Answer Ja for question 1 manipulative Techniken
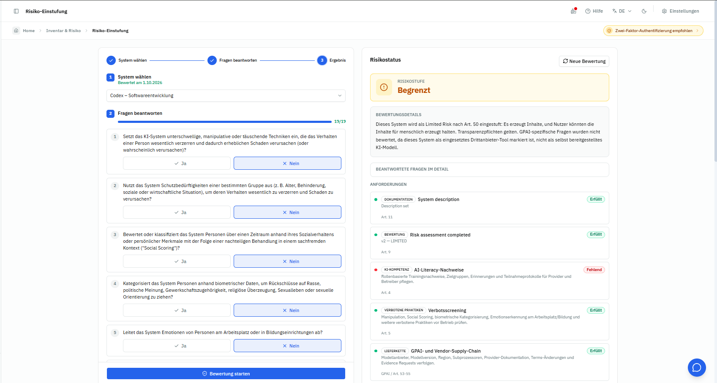Viewport: 717px width, 383px height. pyautogui.click(x=177, y=163)
